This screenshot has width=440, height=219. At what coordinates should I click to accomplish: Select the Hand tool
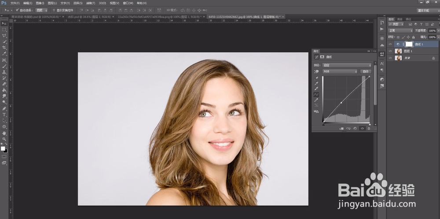coord(4,133)
